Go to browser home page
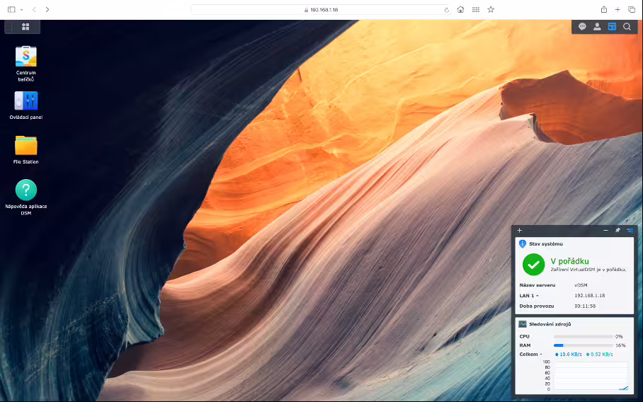This screenshot has height=402, width=643. (460, 9)
